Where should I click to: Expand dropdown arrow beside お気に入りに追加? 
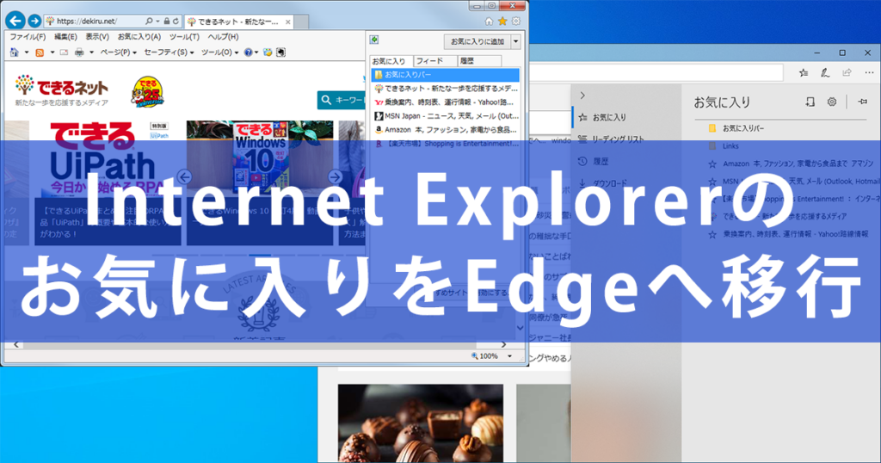tap(516, 41)
